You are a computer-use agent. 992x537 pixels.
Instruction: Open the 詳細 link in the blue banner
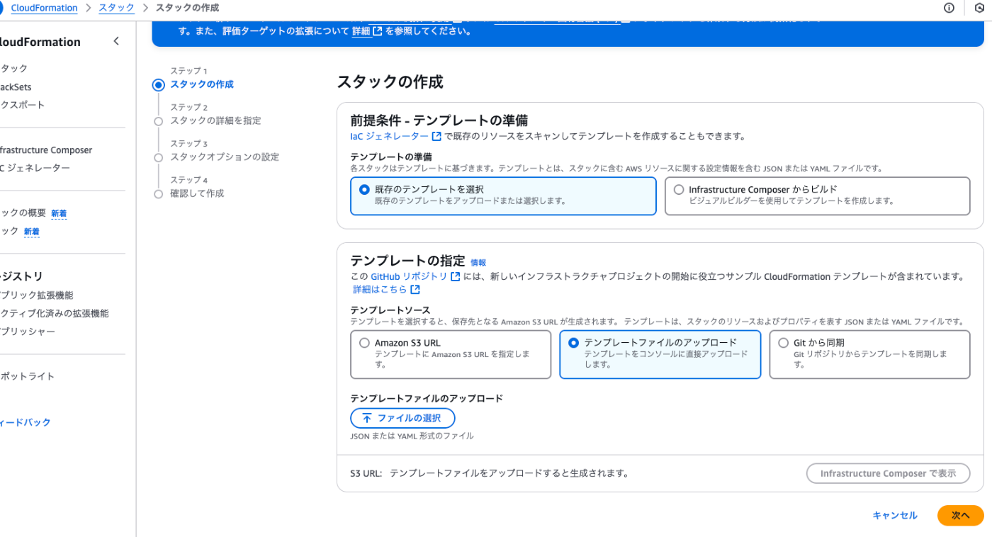pos(361,31)
